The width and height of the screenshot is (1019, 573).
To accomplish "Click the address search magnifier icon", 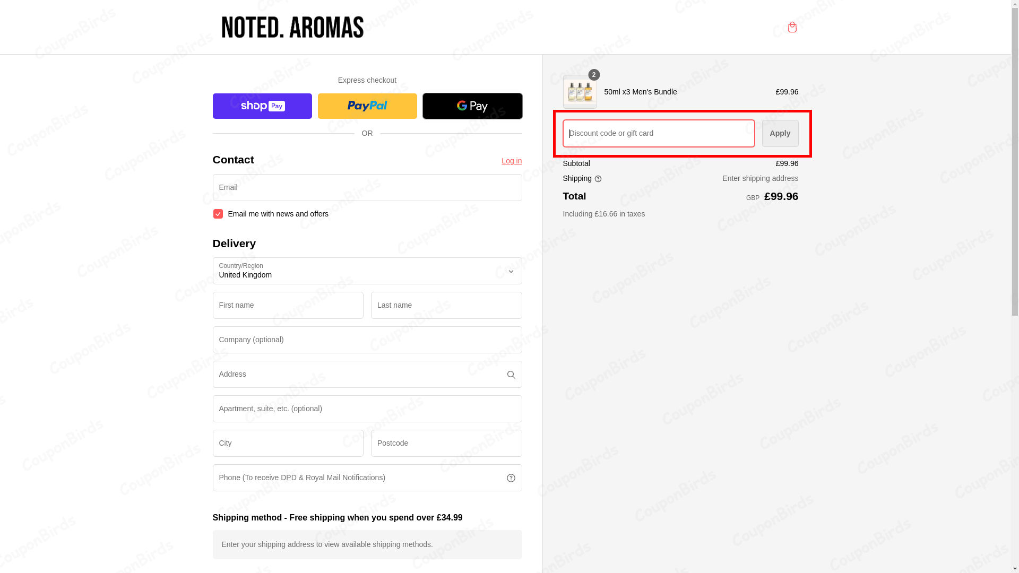I will [x=511, y=375].
